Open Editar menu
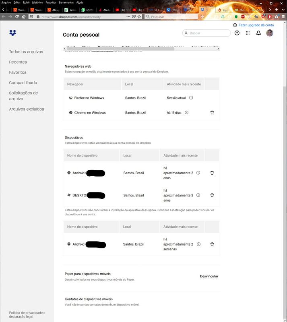This screenshot has width=287, height=322. pyautogui.click(x=17, y=2)
